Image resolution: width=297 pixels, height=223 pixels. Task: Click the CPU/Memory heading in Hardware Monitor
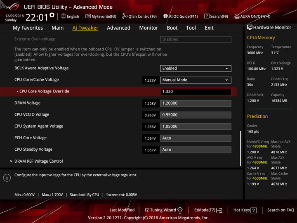[x=261, y=38]
